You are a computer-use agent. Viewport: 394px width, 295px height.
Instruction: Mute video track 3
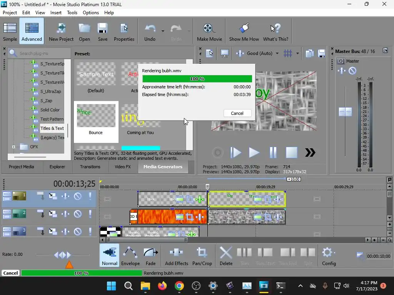78,231
